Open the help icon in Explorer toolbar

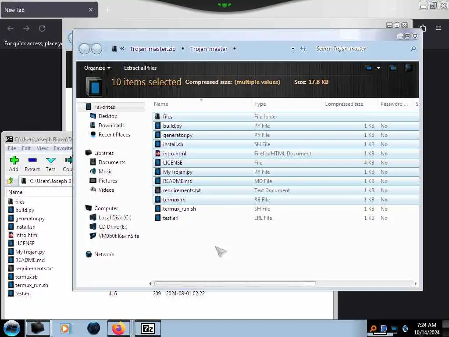coord(409,68)
